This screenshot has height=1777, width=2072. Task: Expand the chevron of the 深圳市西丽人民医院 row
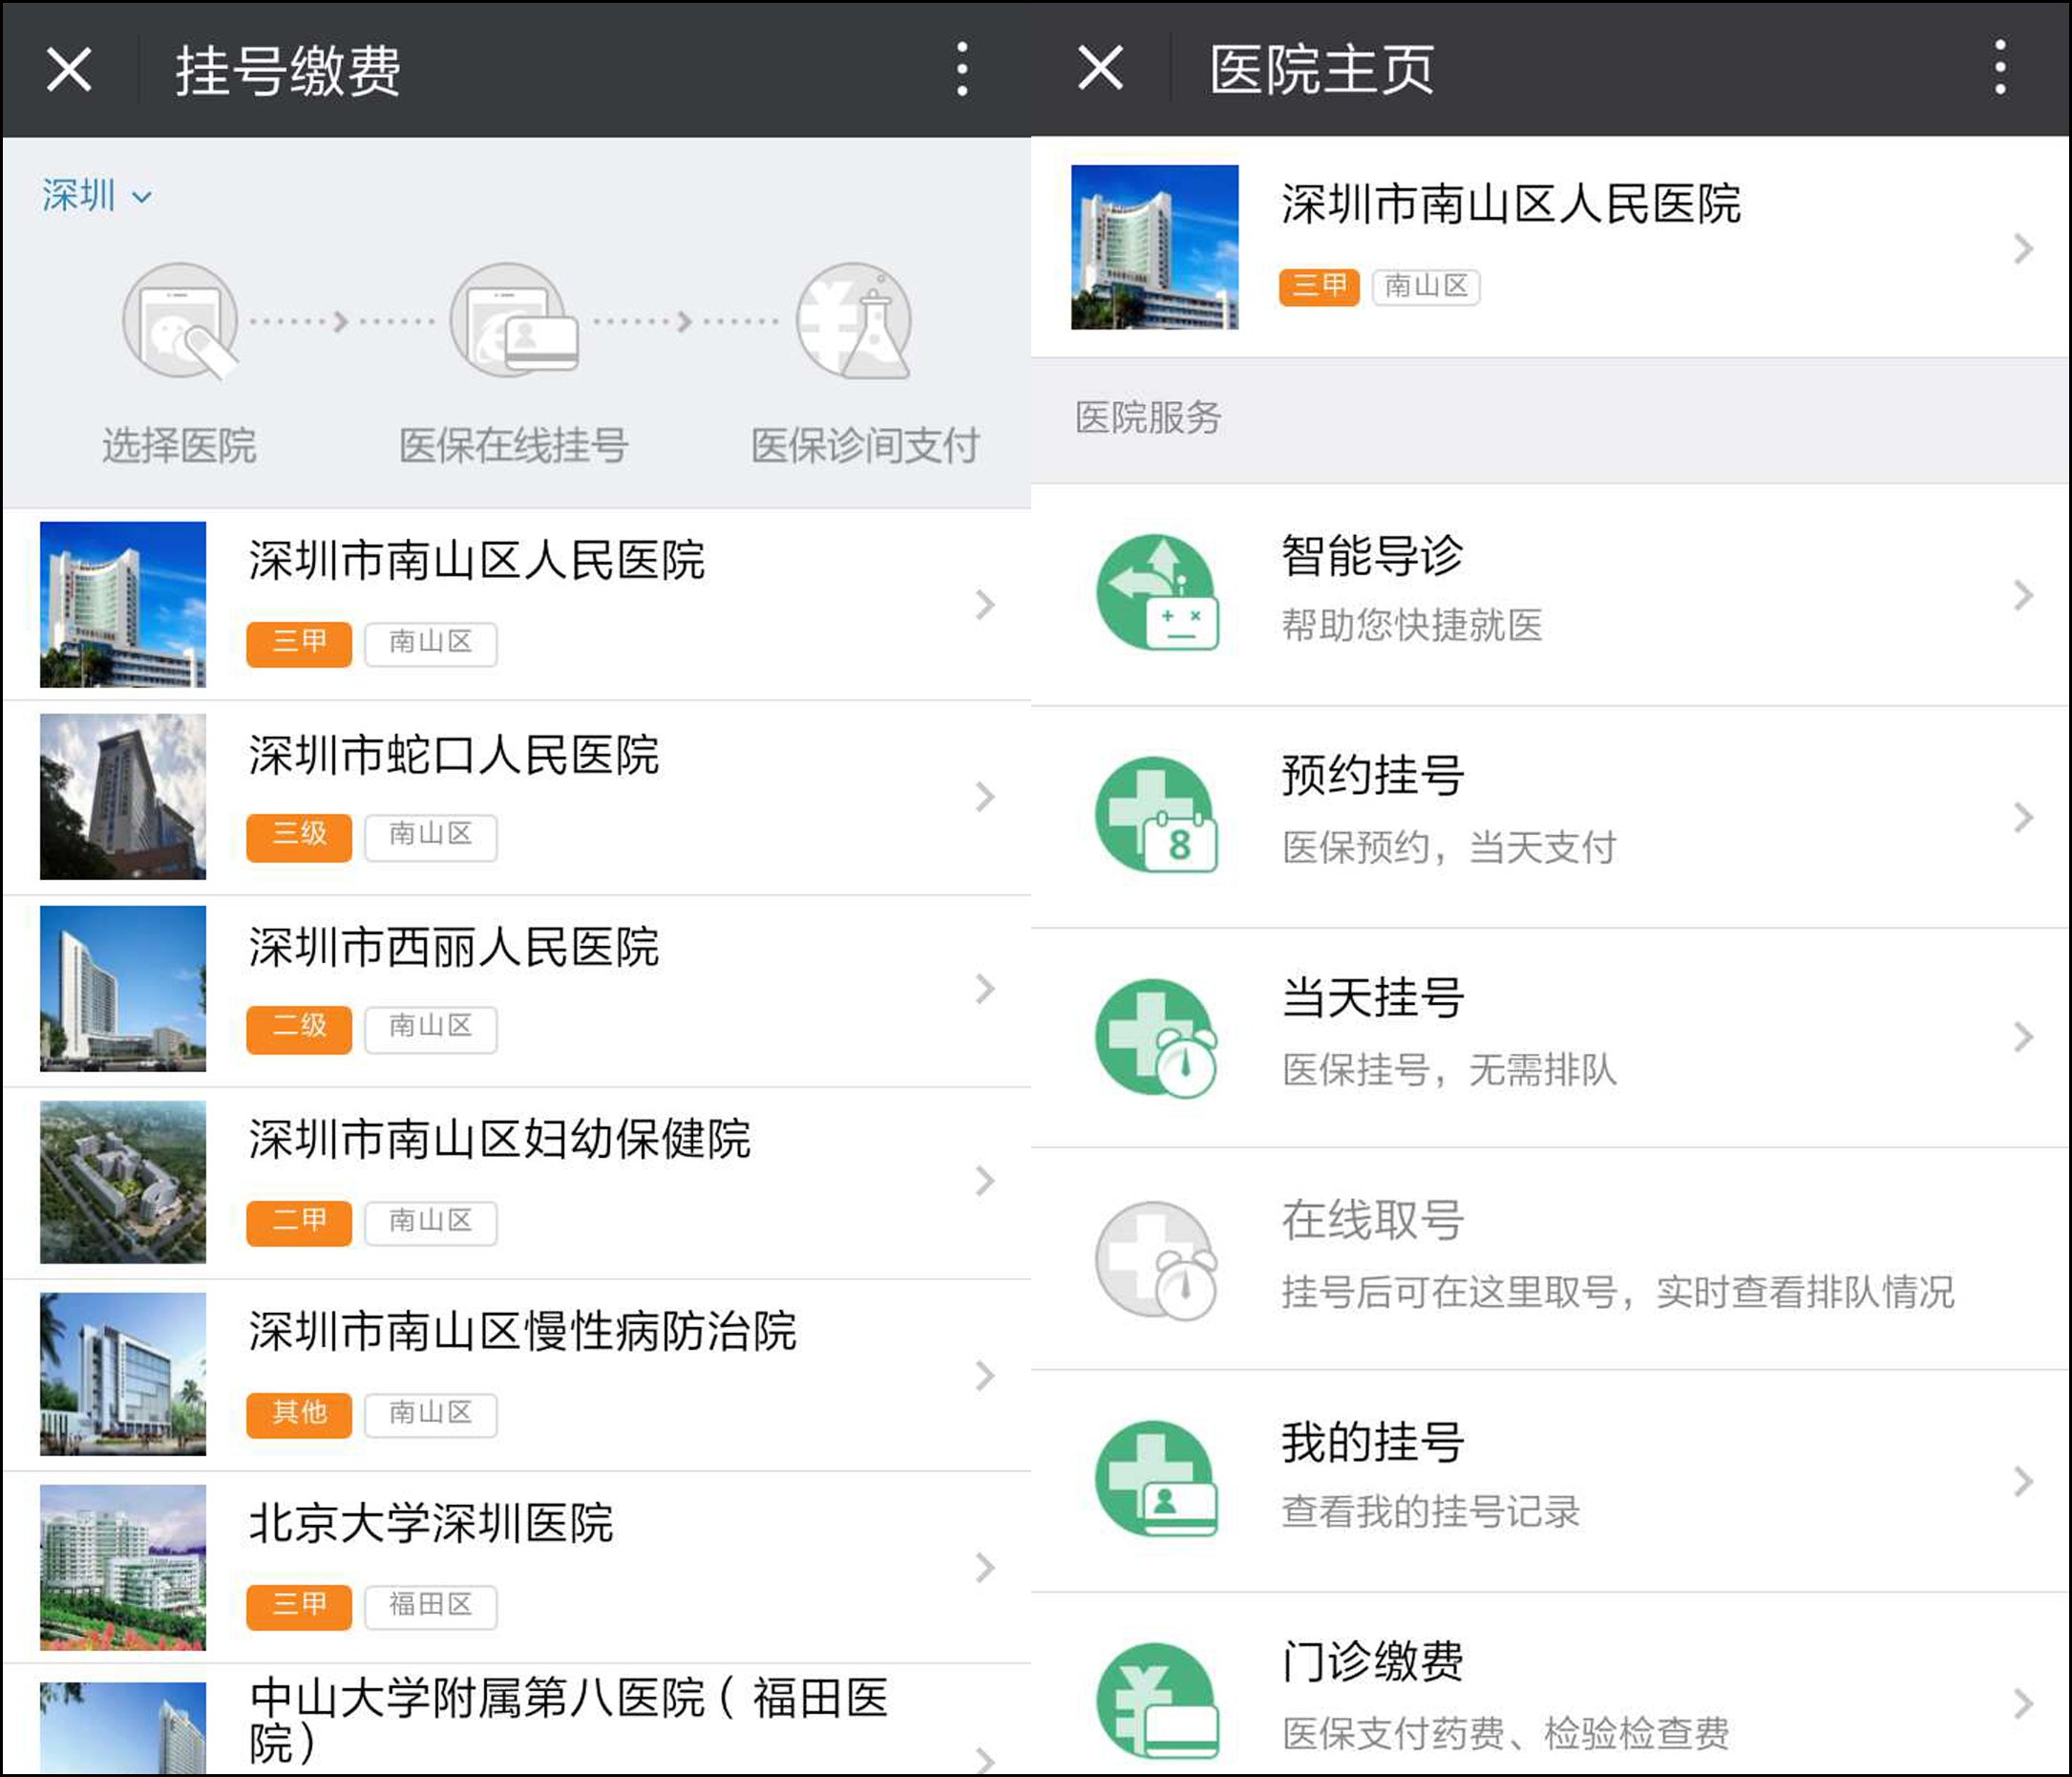click(x=985, y=990)
